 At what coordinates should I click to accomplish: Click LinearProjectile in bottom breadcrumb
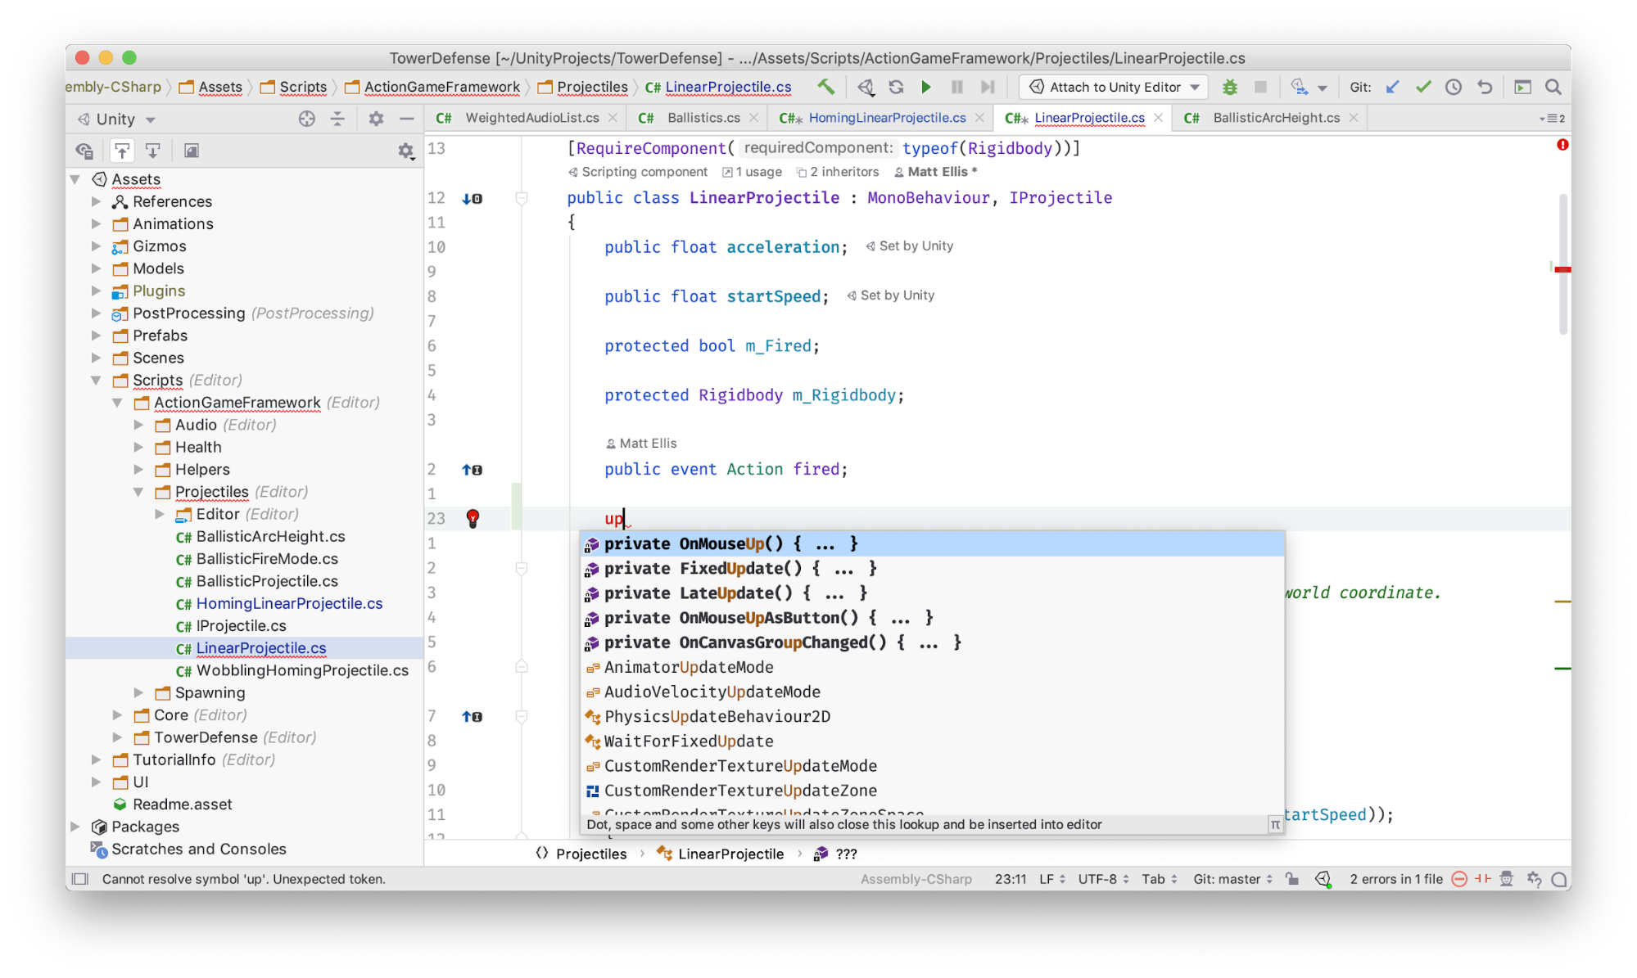[x=721, y=854]
